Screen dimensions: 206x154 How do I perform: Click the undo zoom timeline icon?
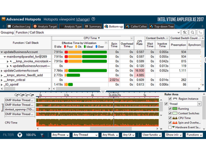[x=17, y=95]
